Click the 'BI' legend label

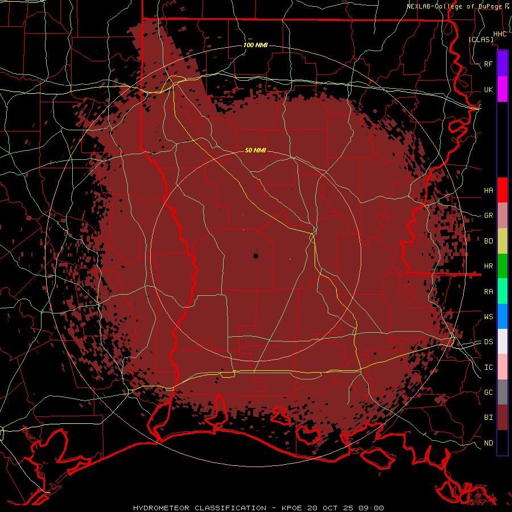pyautogui.click(x=489, y=418)
